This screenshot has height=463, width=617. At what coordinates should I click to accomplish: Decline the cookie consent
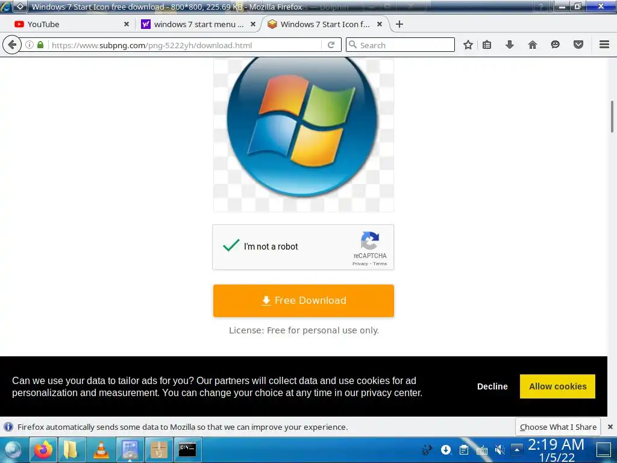tap(492, 386)
